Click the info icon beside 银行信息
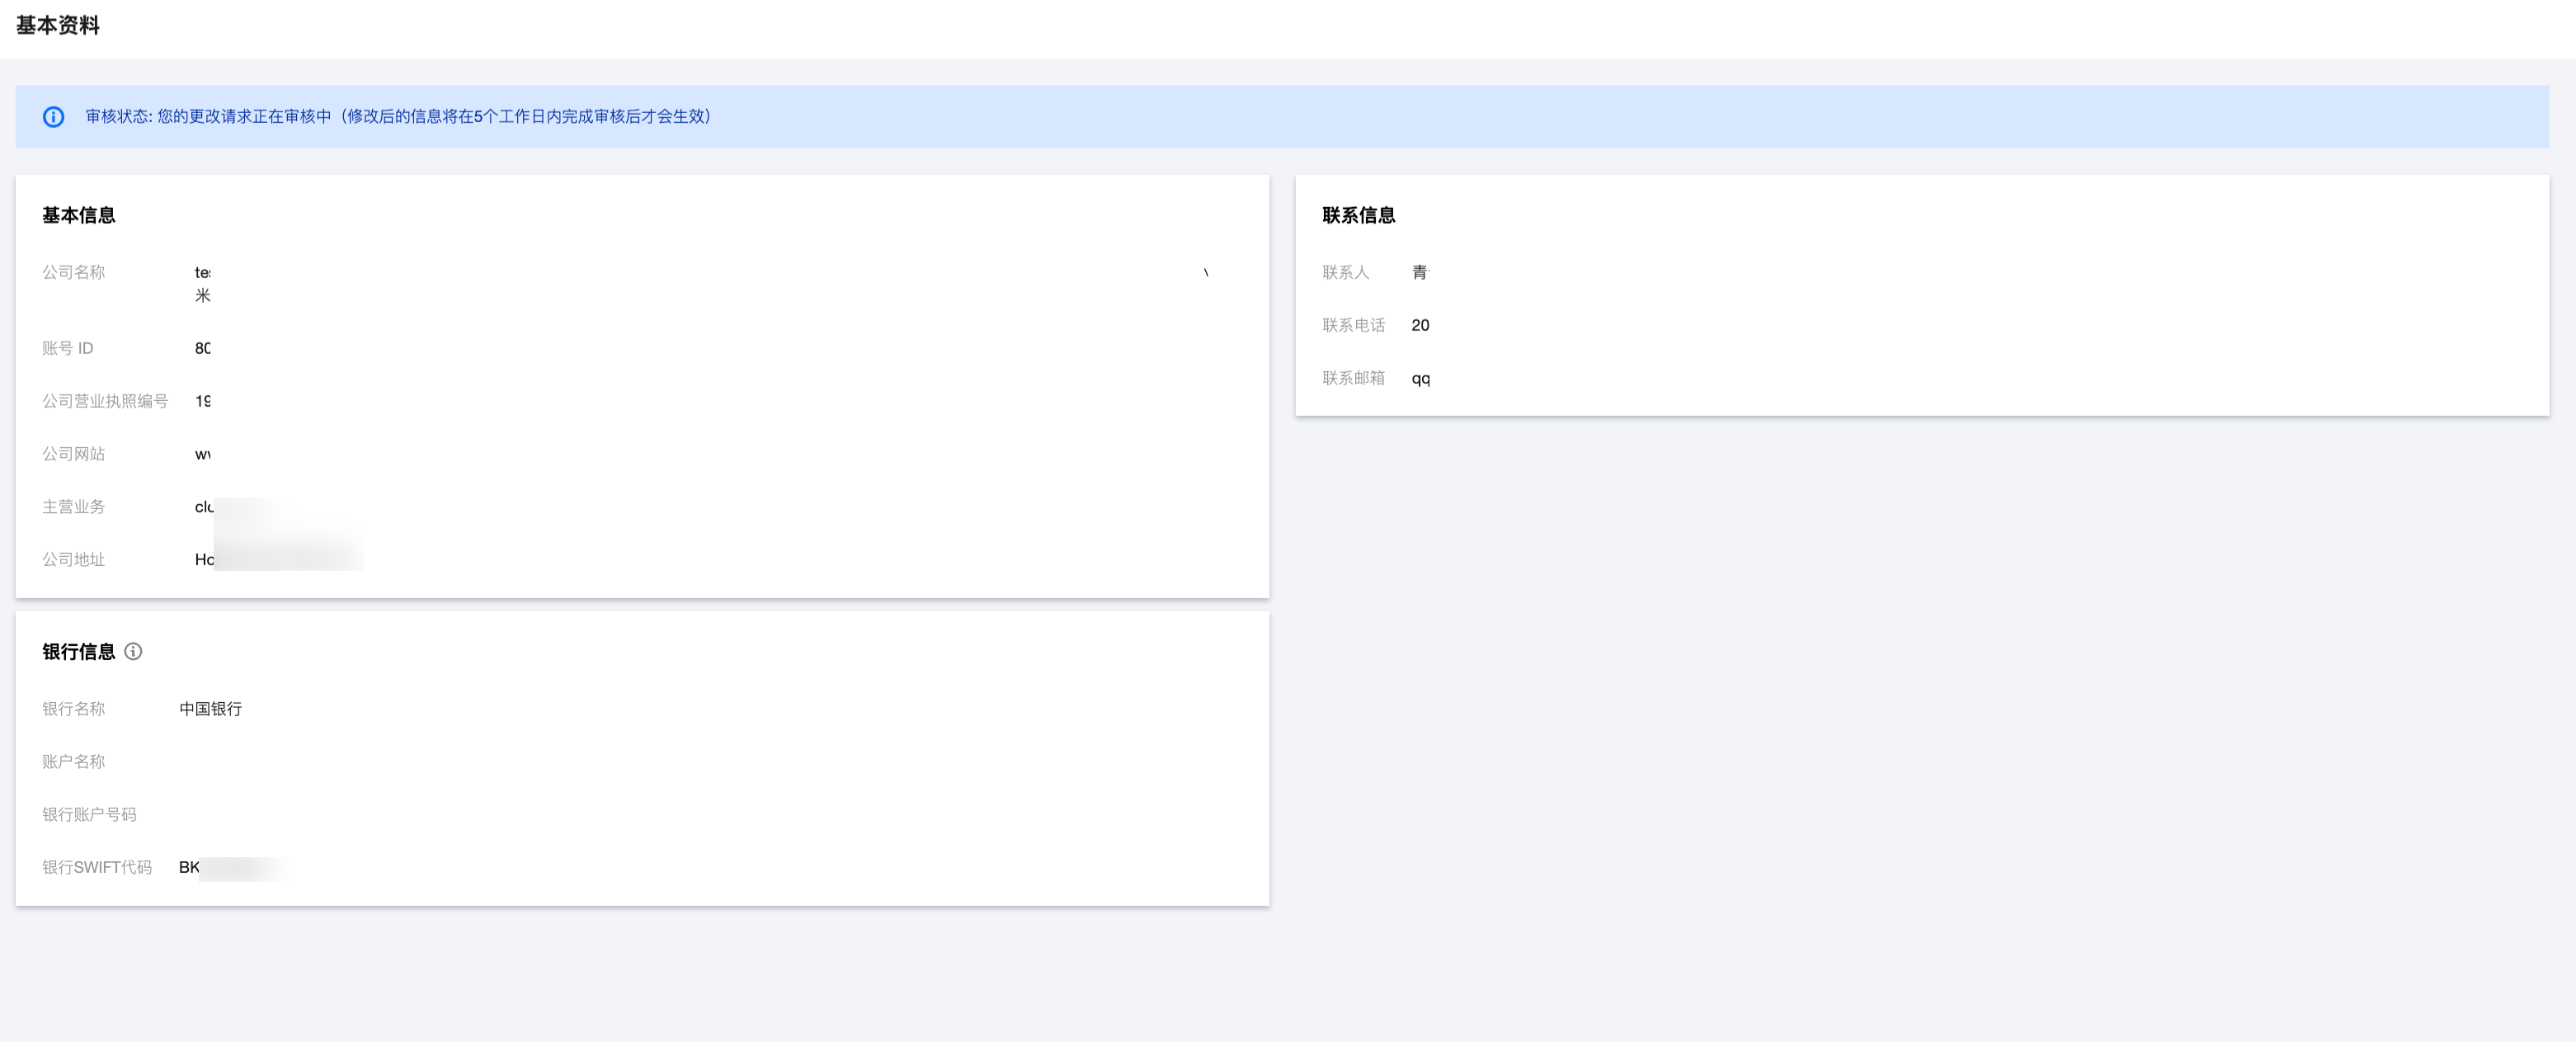This screenshot has height=1042, width=2576. [x=133, y=652]
